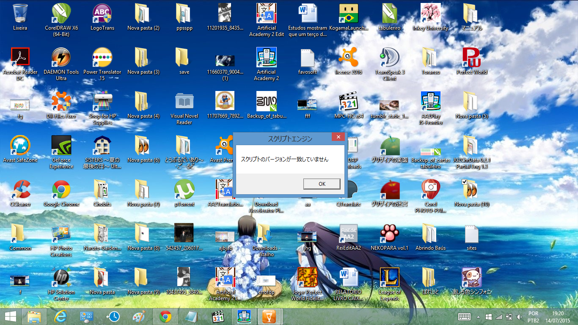Viewport: 578px width, 325px height.
Task: Select the Power Translator 15 icon
Action: coord(102,64)
